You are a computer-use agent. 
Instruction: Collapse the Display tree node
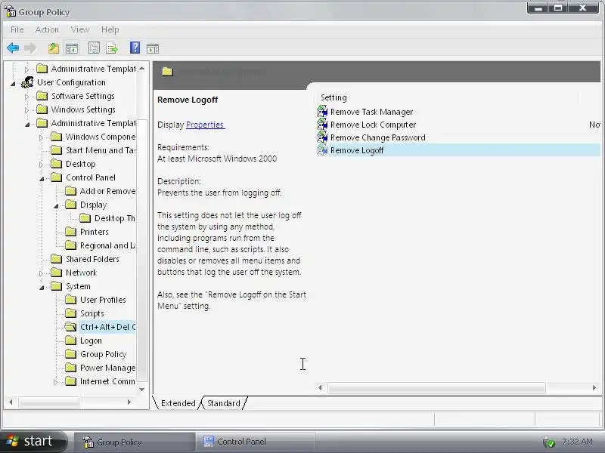[56, 205]
